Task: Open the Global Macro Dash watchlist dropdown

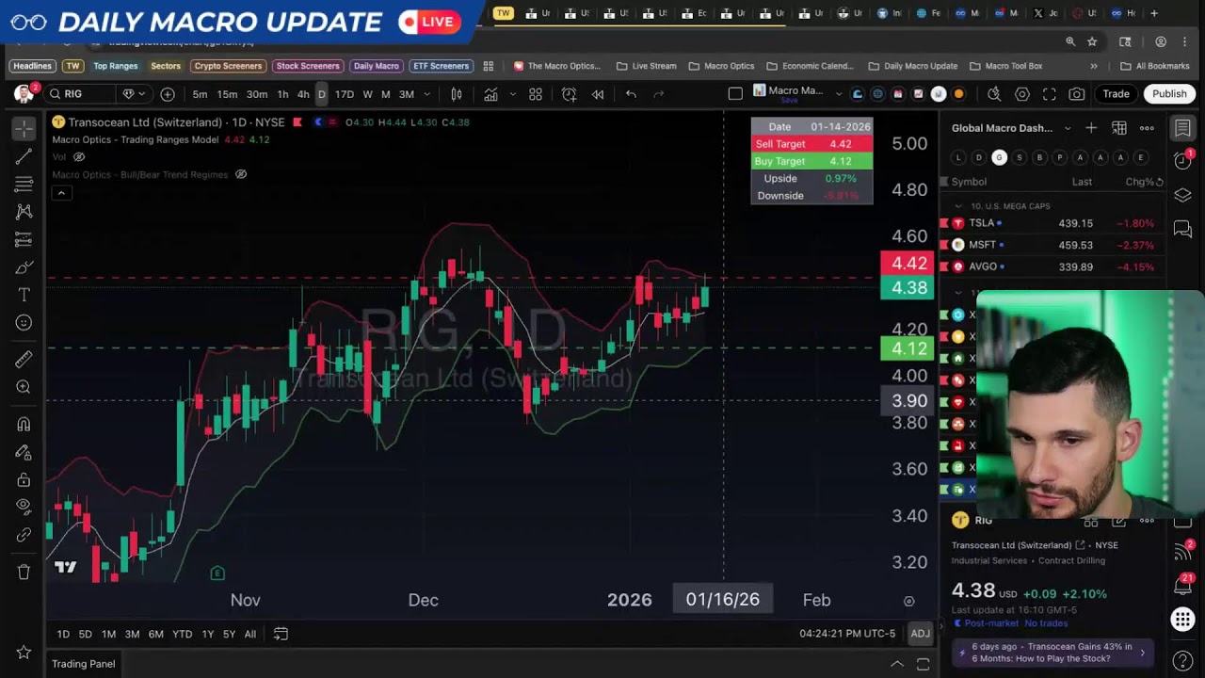Action: tap(1068, 128)
